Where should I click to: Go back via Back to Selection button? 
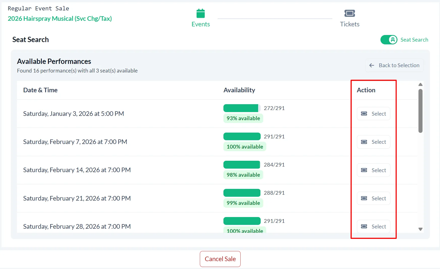click(x=394, y=65)
